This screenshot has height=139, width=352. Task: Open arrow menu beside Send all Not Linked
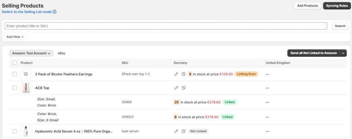[343, 53]
